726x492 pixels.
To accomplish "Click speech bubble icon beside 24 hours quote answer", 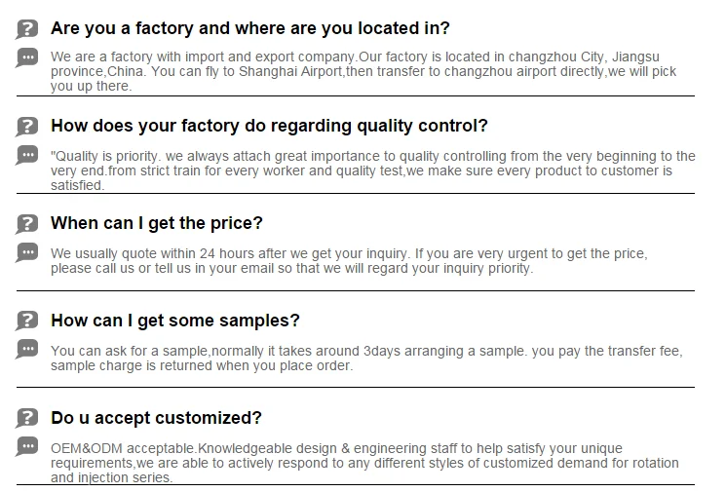I will [x=27, y=252].
